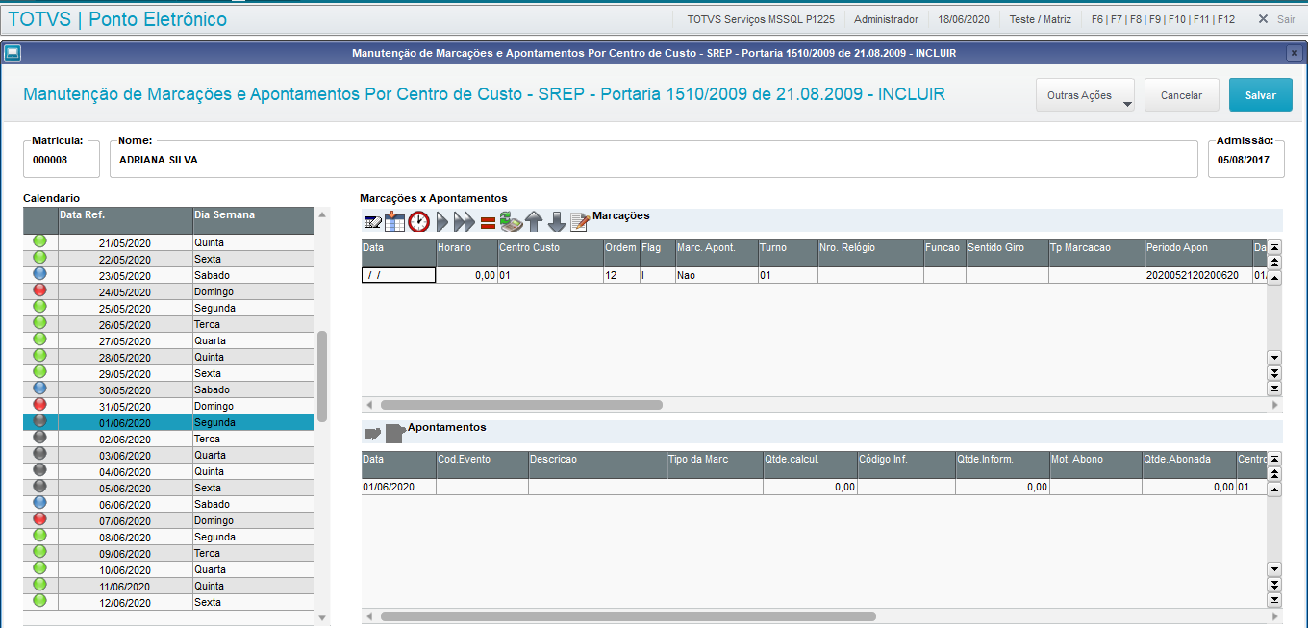Click the Apontamentos horizontal scrollbar thumb
The height and width of the screenshot is (628, 1308).
tap(628, 616)
